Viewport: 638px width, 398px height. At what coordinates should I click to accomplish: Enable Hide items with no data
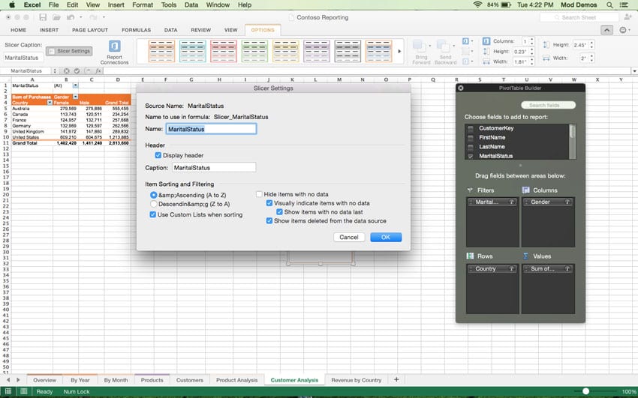tap(260, 194)
